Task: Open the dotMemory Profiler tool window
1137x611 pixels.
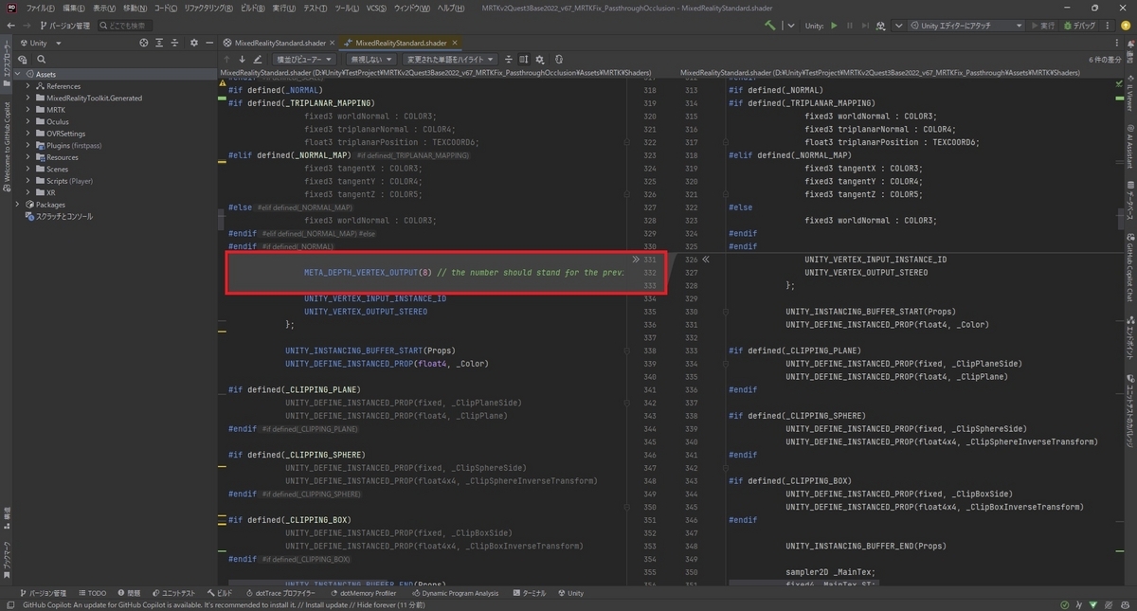Action: [362, 593]
